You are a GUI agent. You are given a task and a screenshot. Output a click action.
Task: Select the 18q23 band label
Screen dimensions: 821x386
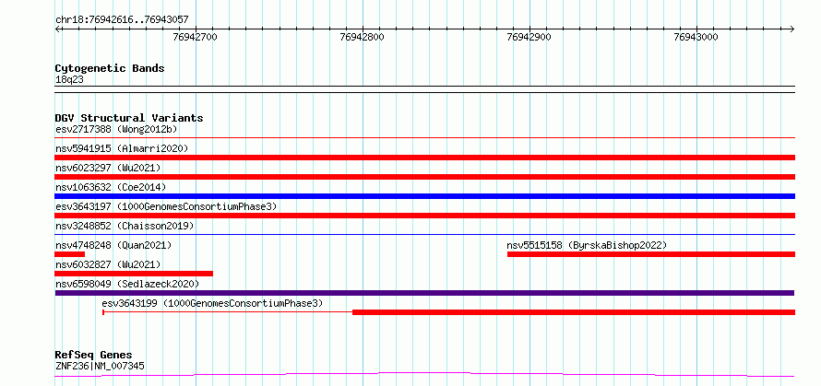(69, 80)
